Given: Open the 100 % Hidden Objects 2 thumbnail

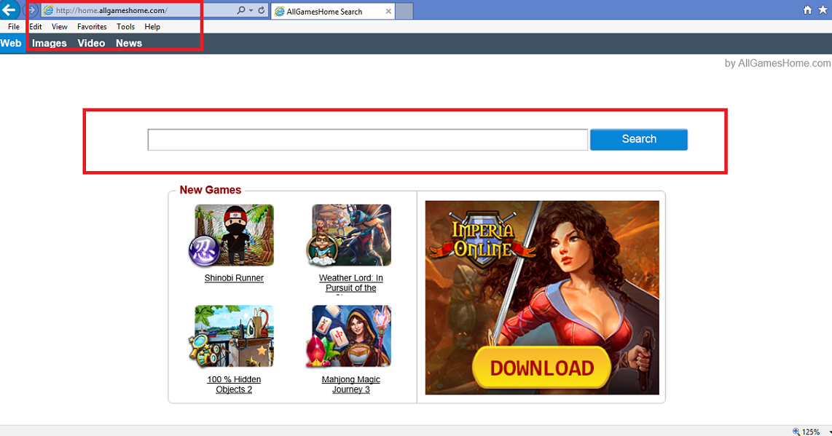Looking at the screenshot, I should coord(232,336).
